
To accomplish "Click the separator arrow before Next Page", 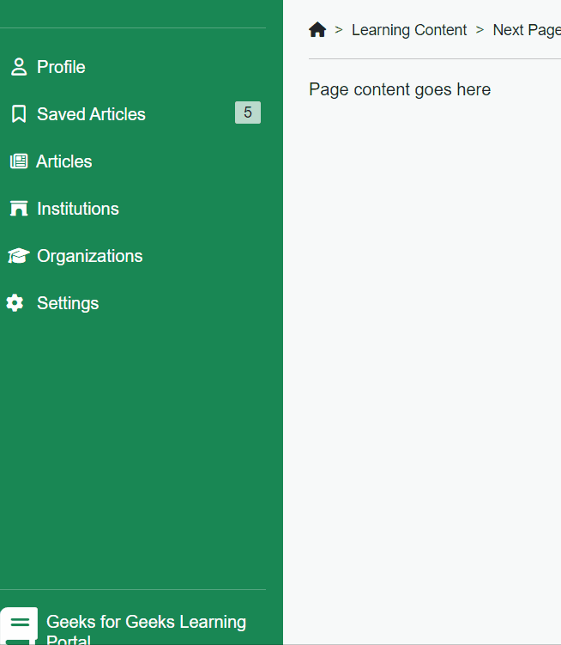I will pyautogui.click(x=480, y=30).
